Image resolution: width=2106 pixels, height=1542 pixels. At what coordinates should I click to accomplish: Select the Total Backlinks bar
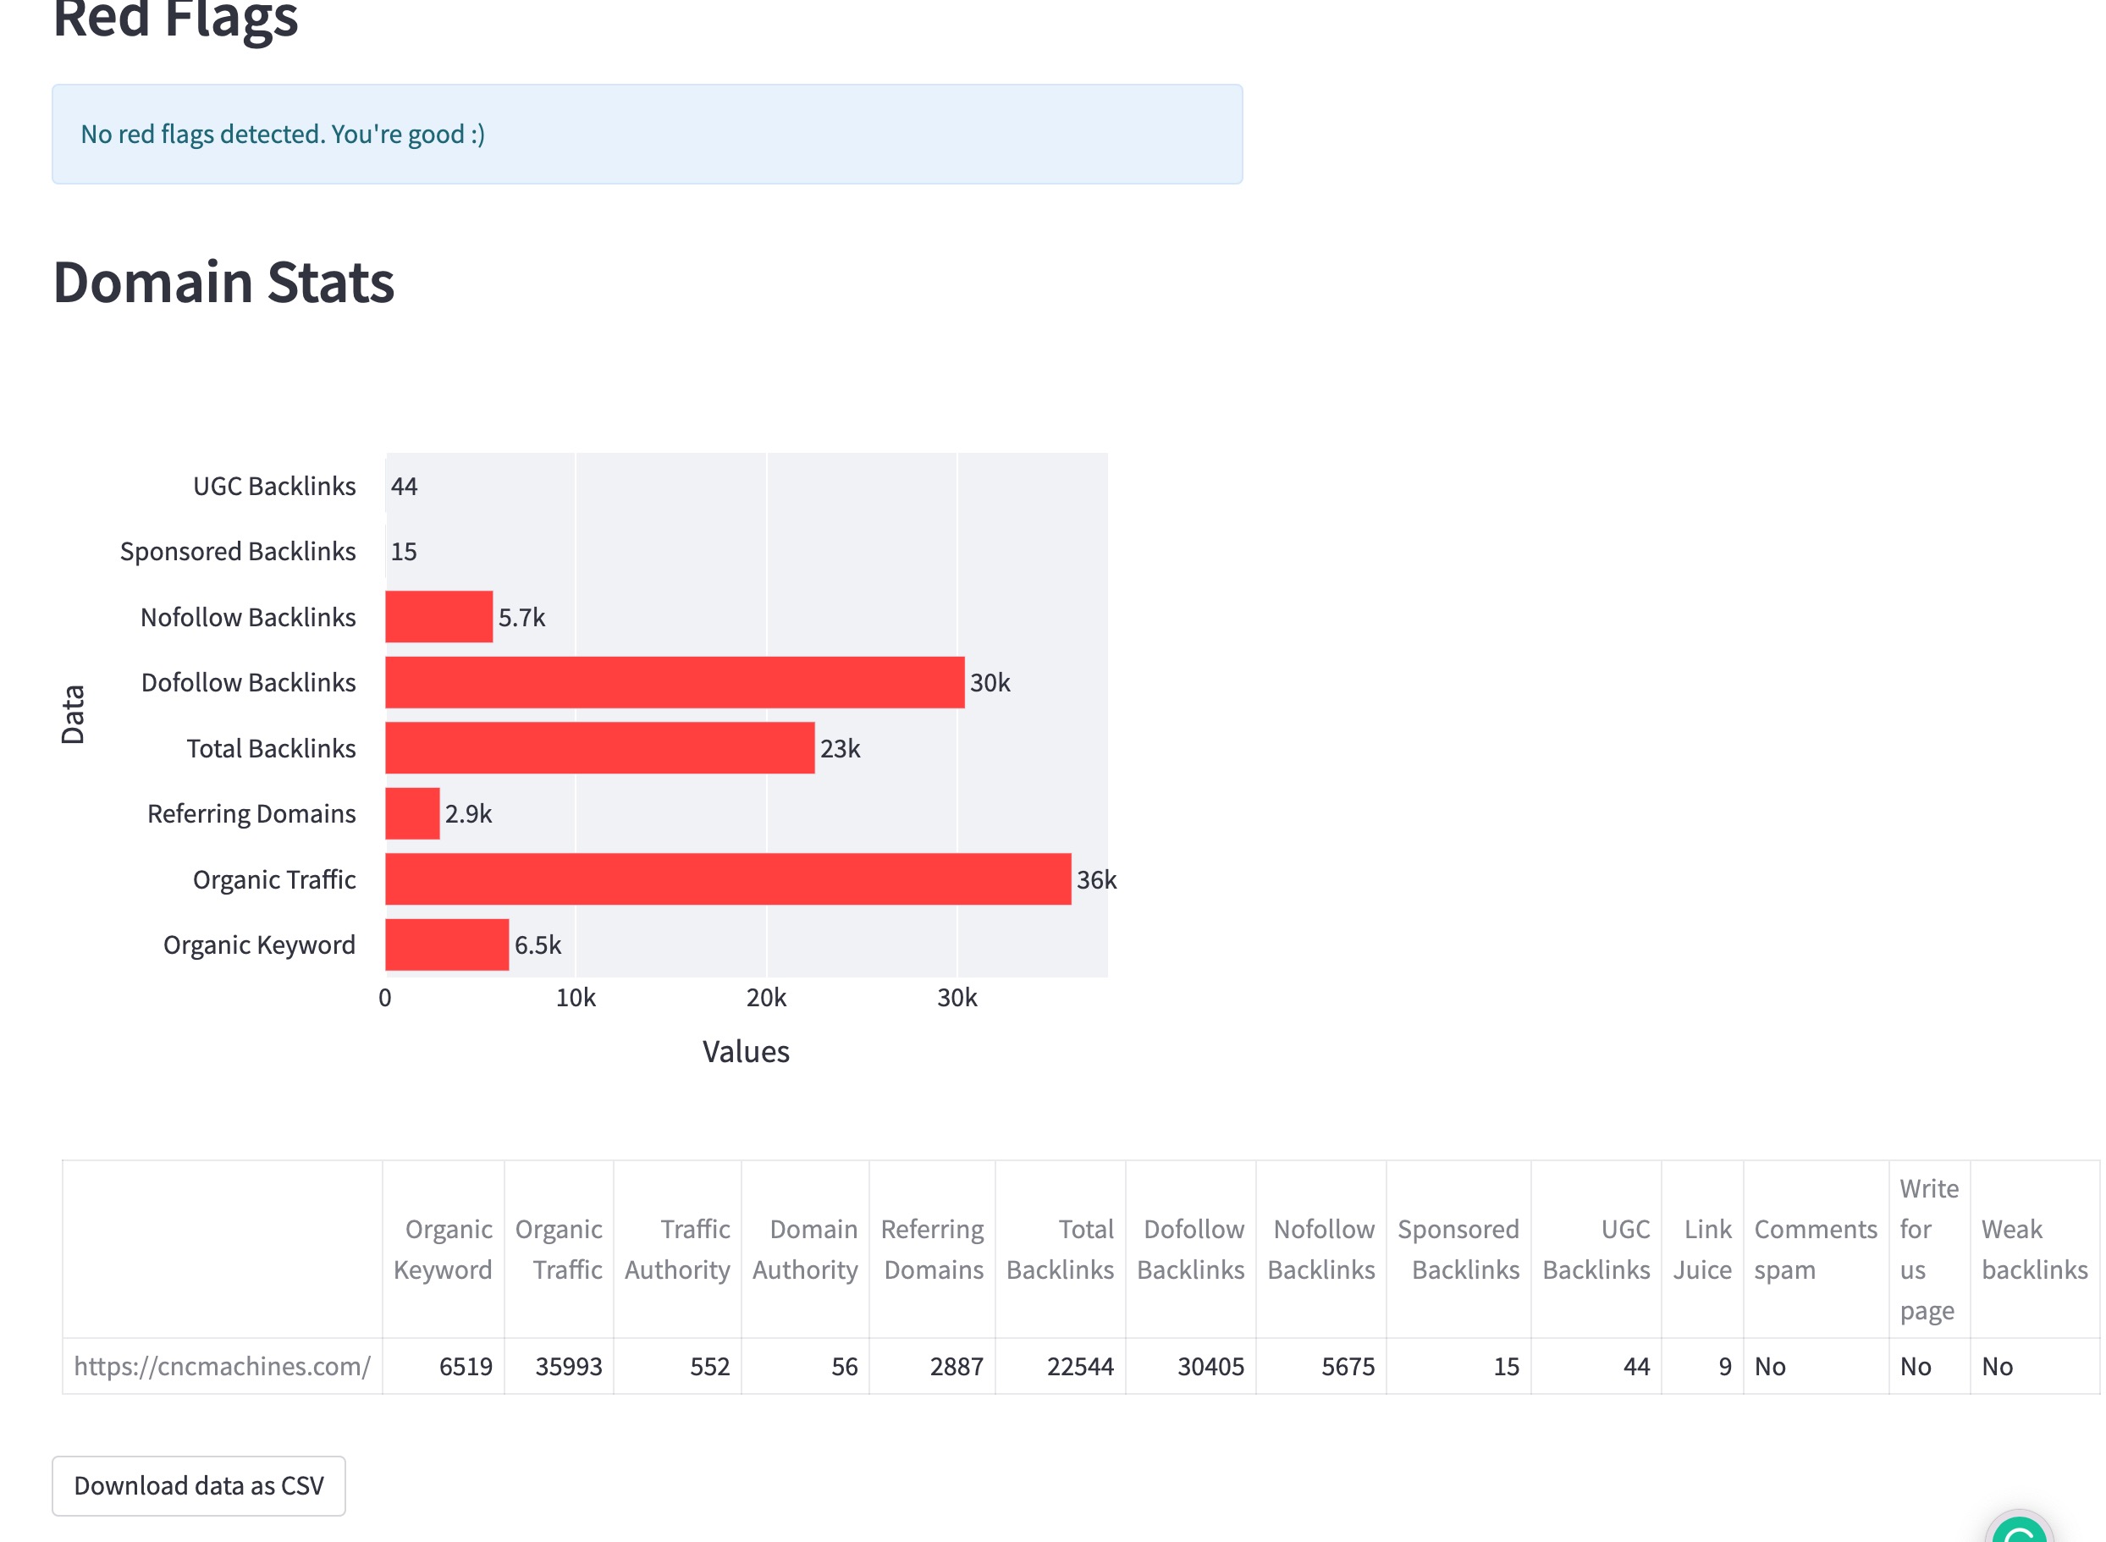[x=600, y=747]
